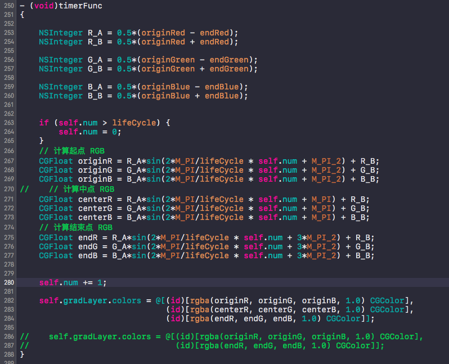Click the originG variable declaration
The width and height of the screenshot is (449, 364).
[95, 170]
